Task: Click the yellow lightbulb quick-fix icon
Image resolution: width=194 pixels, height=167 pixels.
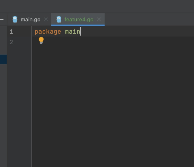Action: [41, 41]
